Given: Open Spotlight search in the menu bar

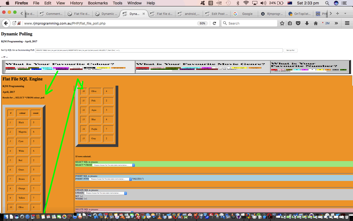Looking at the screenshot, I should [x=327, y=3].
